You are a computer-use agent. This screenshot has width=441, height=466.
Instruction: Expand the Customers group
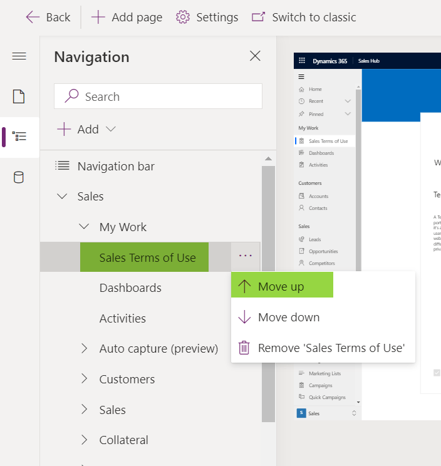(84, 379)
